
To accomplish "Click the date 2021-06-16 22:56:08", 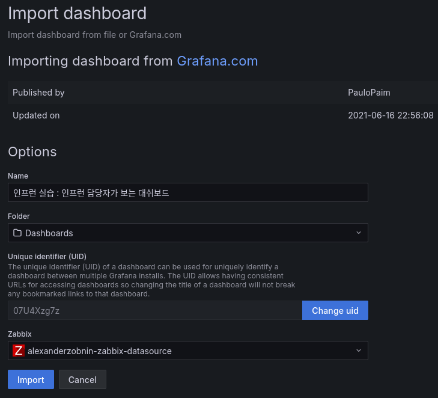I will [391, 115].
